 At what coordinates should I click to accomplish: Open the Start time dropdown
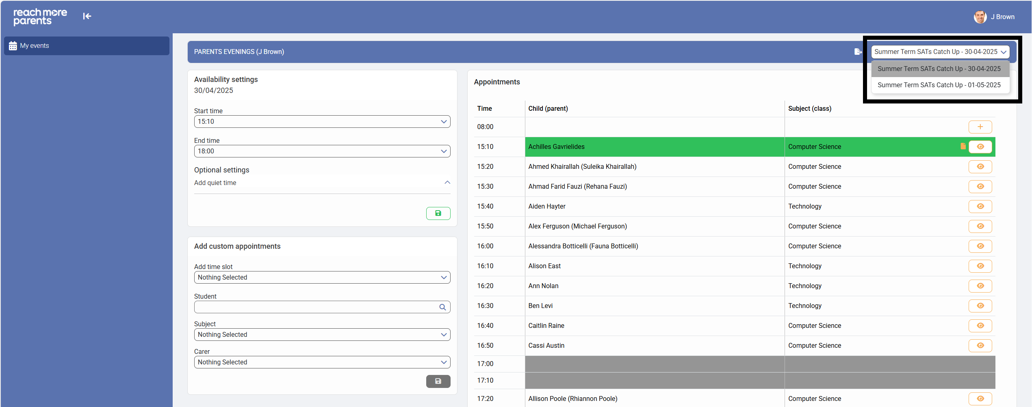coord(322,122)
